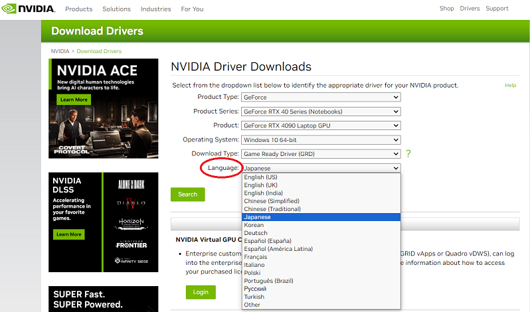Click the Horizon game logo

131,223
